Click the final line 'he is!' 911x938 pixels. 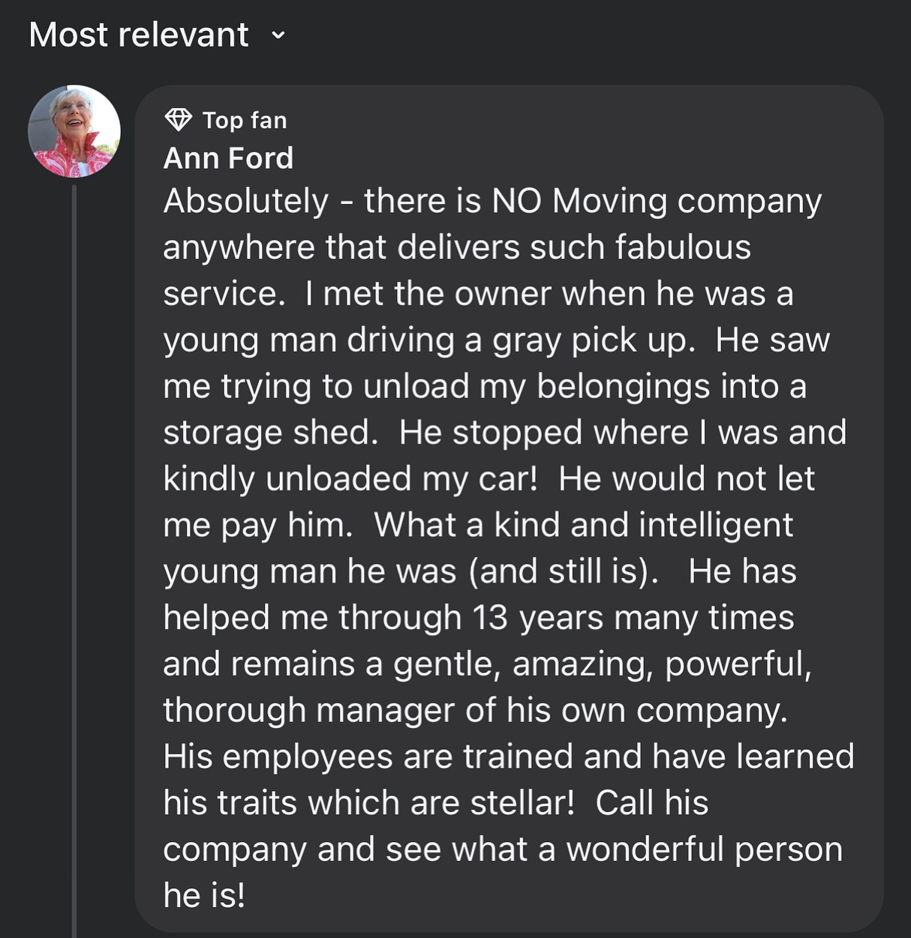204,895
